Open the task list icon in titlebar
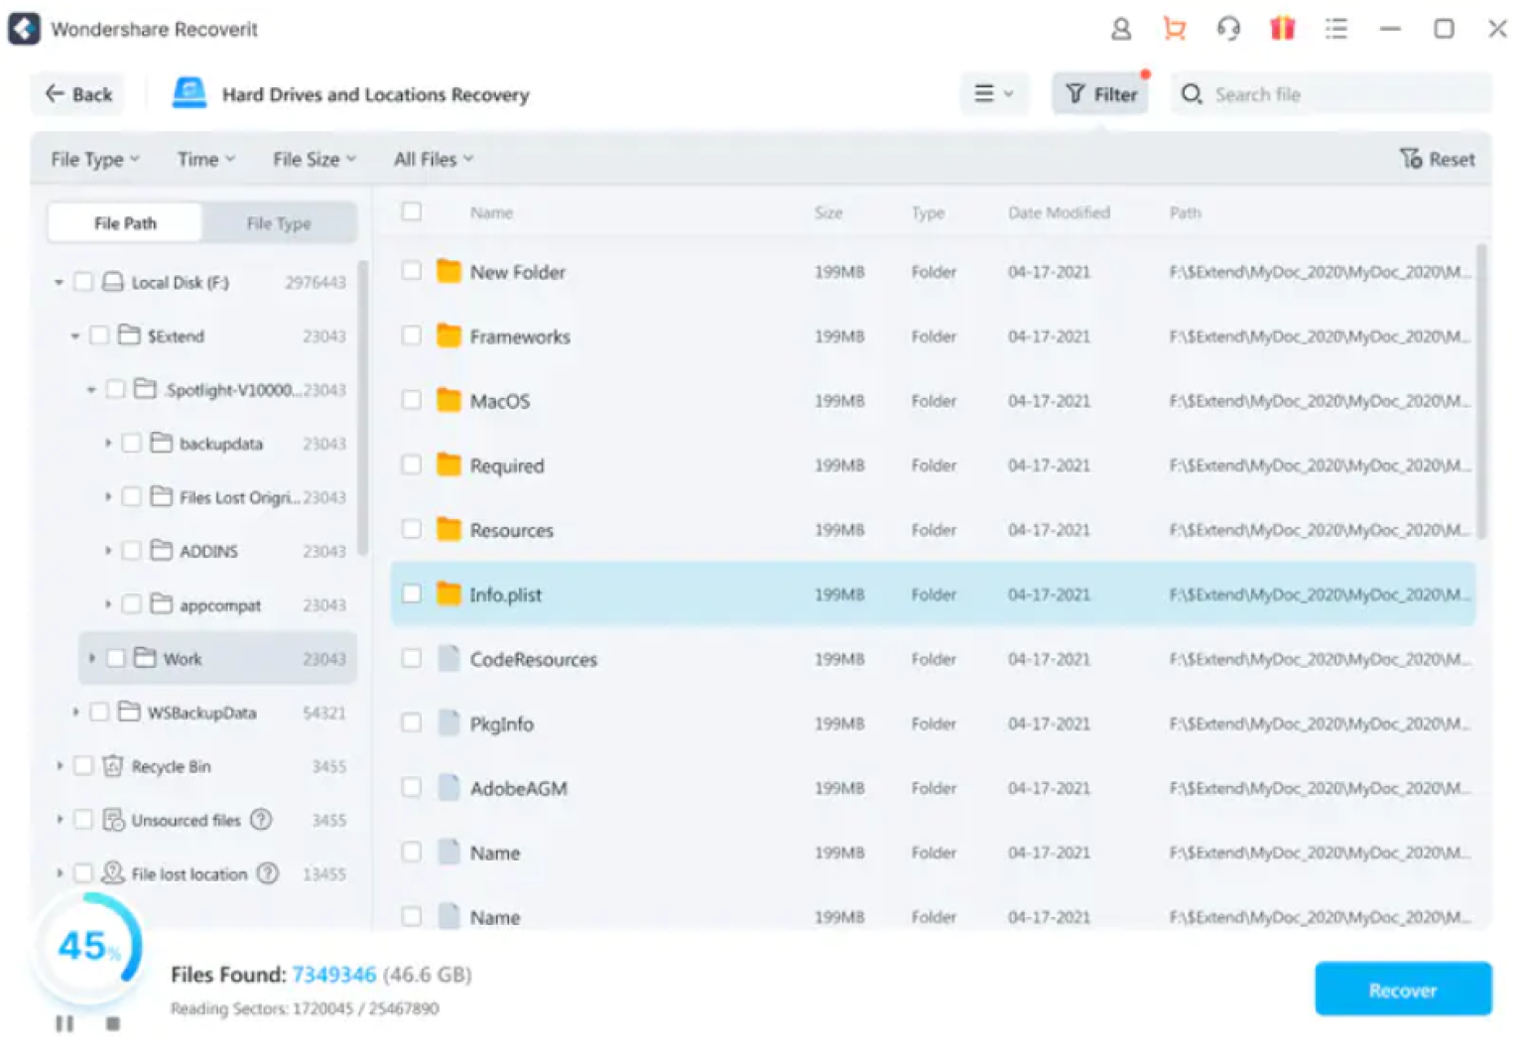The image size is (1524, 1056). 1336,29
